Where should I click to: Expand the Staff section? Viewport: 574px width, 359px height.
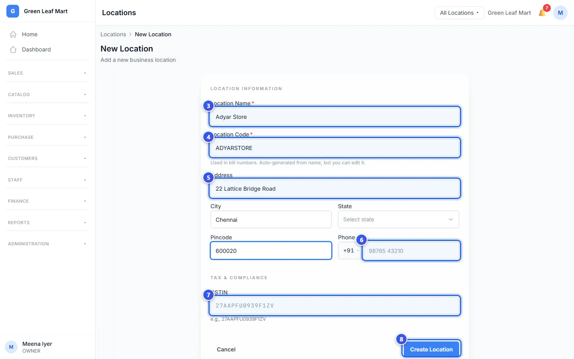click(47, 180)
